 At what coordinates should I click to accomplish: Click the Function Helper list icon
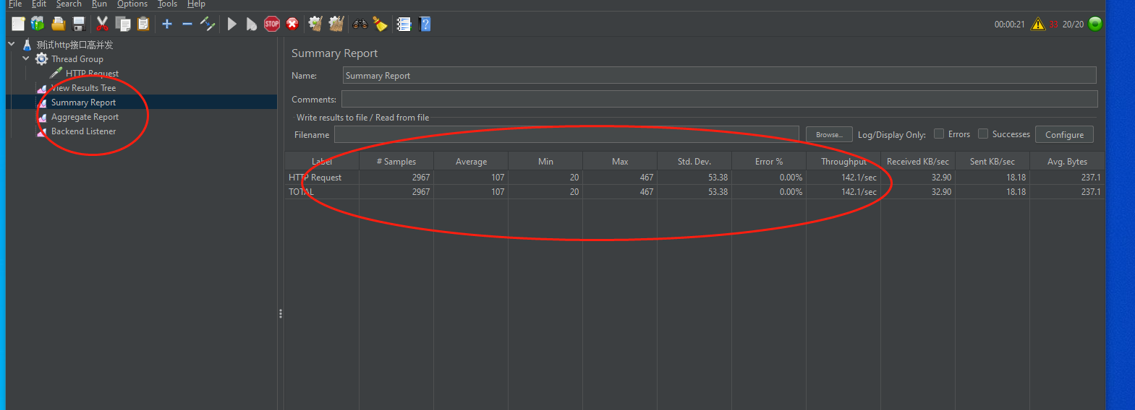(x=404, y=24)
